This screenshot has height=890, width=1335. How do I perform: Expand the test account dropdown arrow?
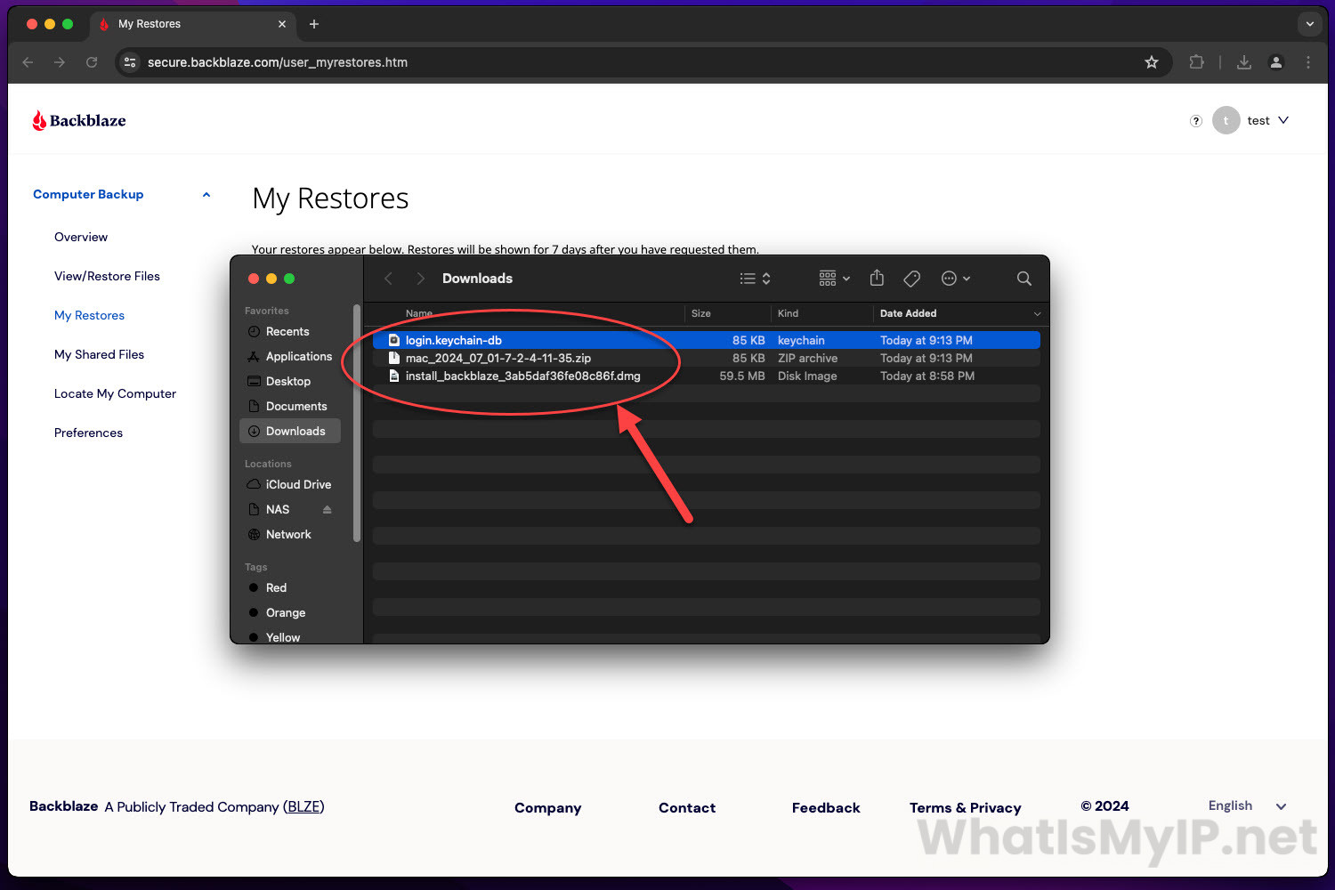click(x=1283, y=120)
